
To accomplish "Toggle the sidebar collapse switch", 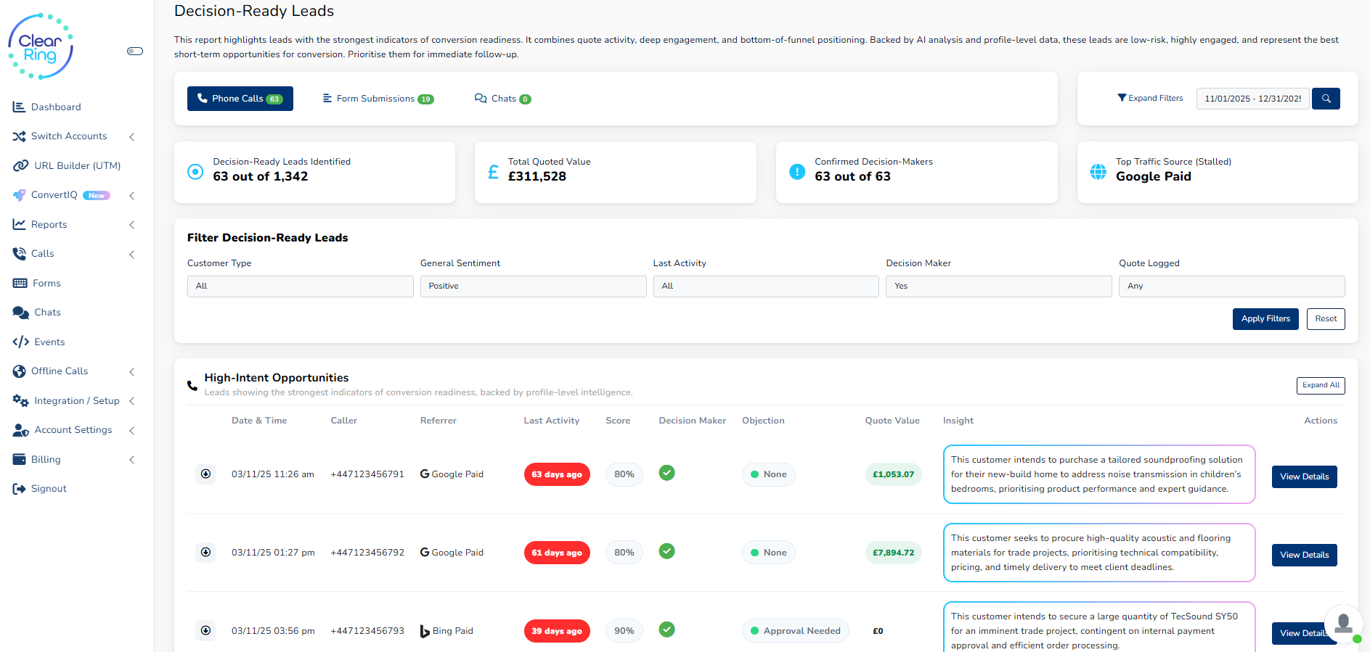I will 135,51.
